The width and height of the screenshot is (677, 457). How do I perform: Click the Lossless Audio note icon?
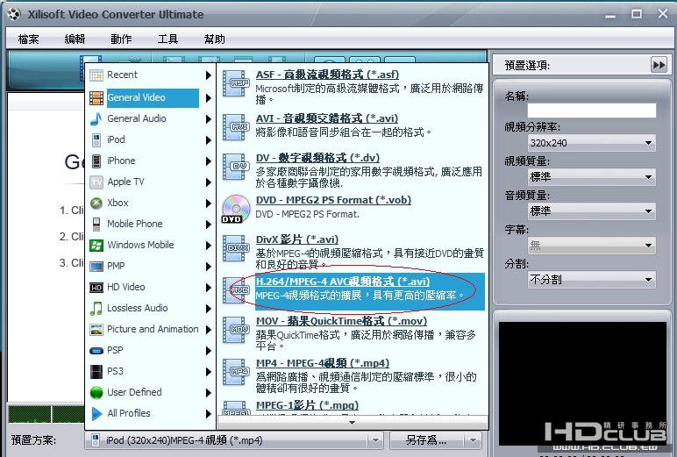click(x=96, y=308)
